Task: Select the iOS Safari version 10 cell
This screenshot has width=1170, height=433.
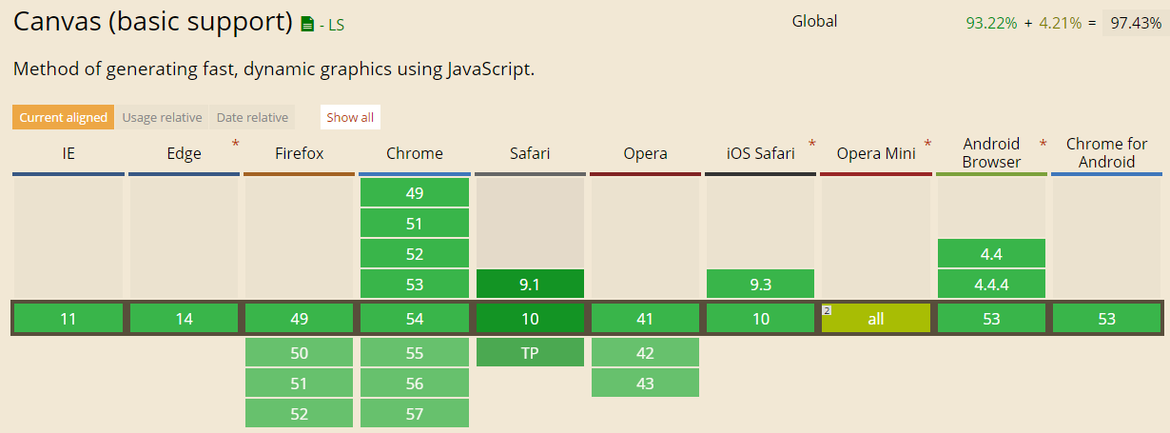Action: [x=761, y=319]
